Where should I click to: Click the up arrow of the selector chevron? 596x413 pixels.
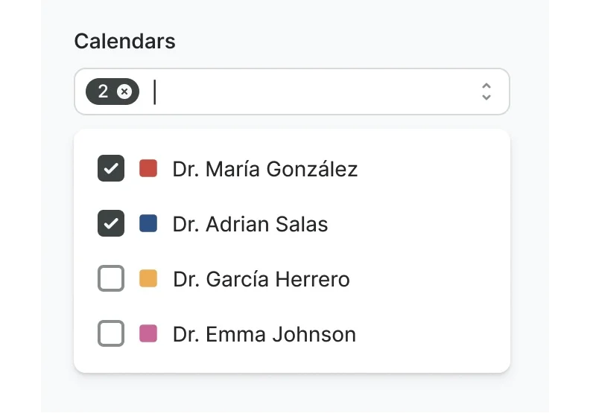click(486, 86)
